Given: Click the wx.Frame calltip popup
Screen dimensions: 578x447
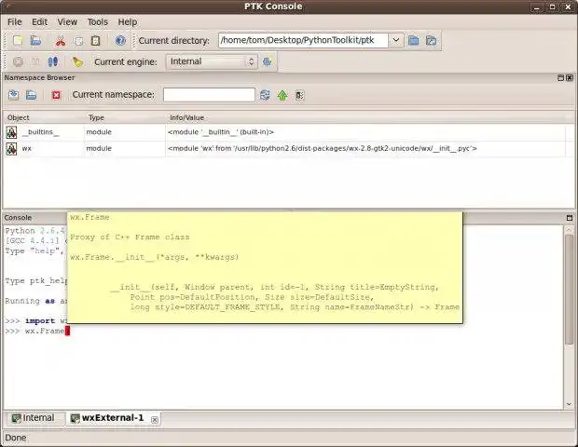Looking at the screenshot, I should (265, 267).
